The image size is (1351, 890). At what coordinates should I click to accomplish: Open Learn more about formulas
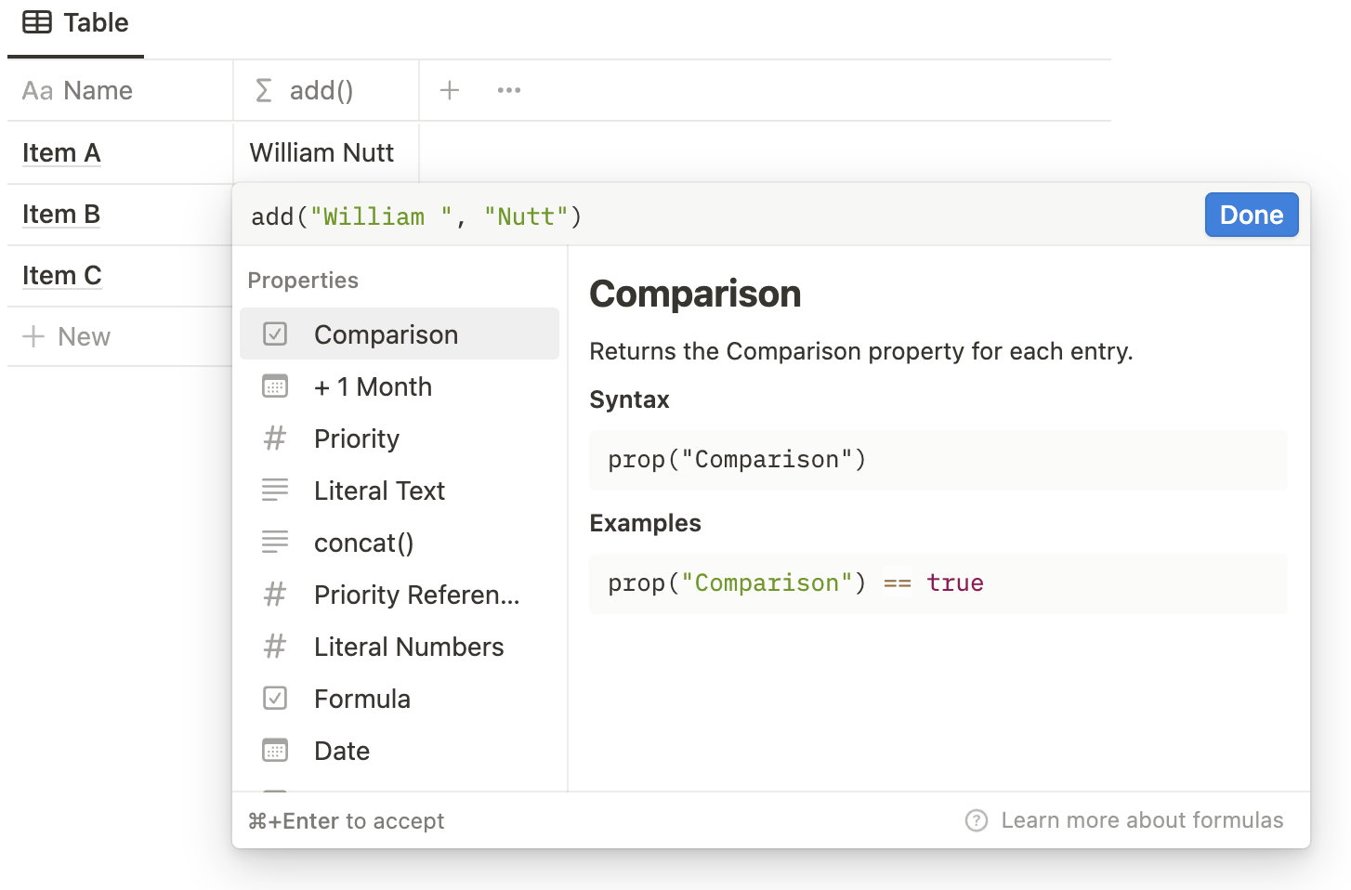pos(1142,820)
